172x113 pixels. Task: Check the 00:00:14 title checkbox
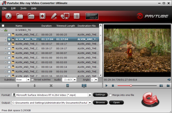tap(9, 67)
